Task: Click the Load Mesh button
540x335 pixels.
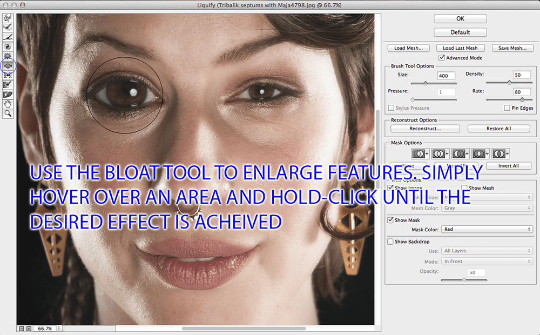Action: [x=408, y=48]
